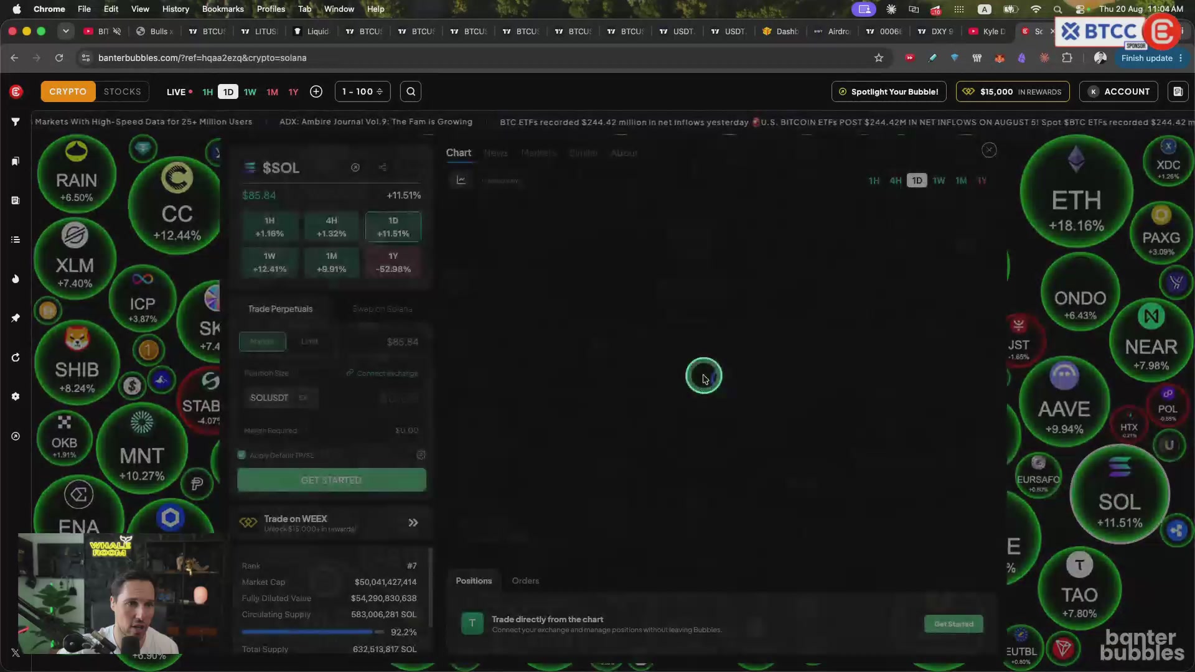Select 1M timeframe in the top header
The image size is (1195, 672).
(x=272, y=92)
